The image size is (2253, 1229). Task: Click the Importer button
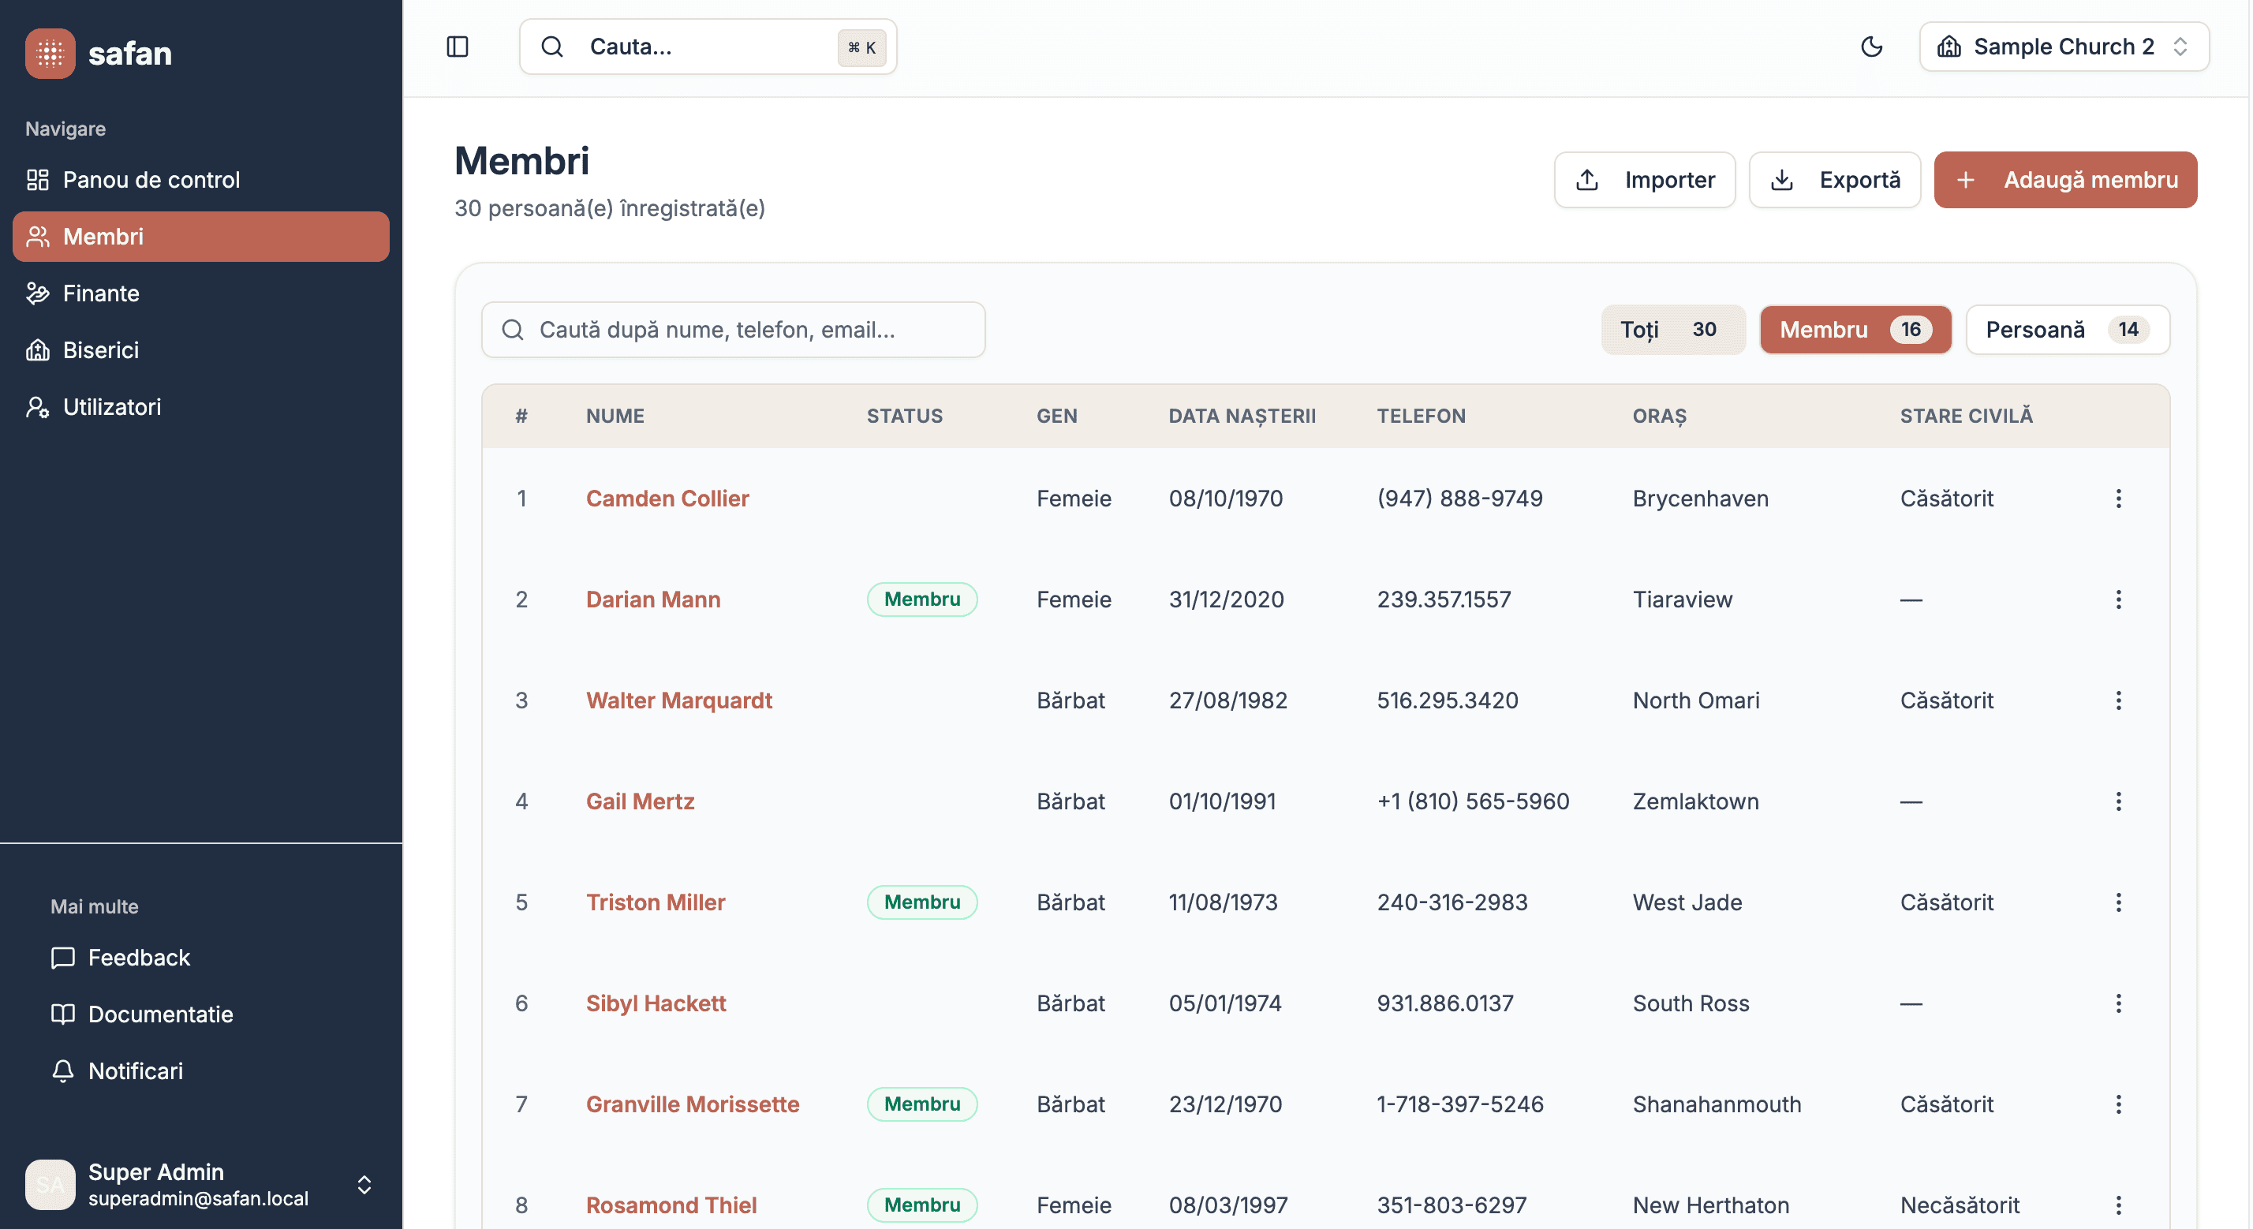click(x=1644, y=179)
